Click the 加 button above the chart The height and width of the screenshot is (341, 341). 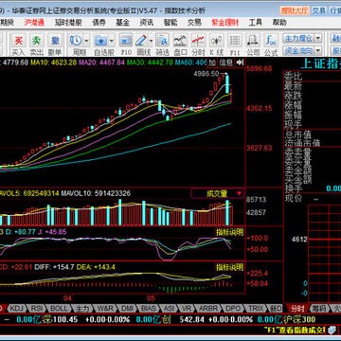click(212, 63)
